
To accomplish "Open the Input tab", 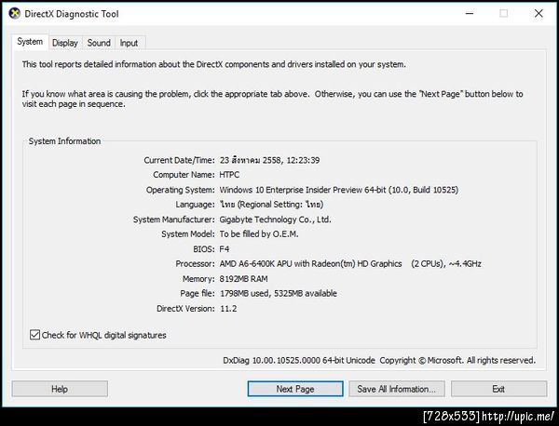I will (x=129, y=43).
